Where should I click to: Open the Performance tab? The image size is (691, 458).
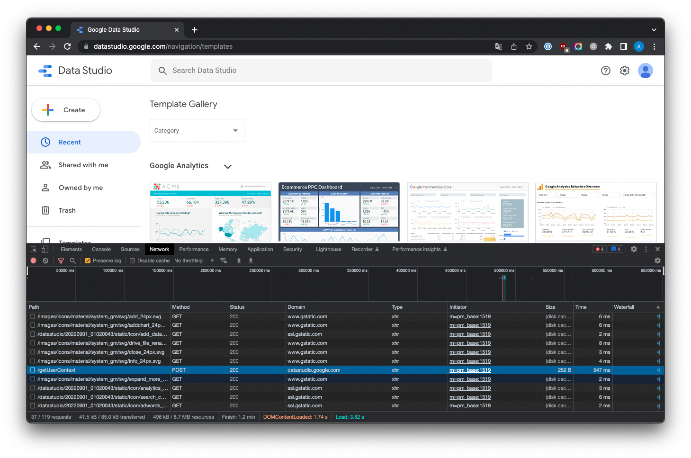(x=194, y=249)
